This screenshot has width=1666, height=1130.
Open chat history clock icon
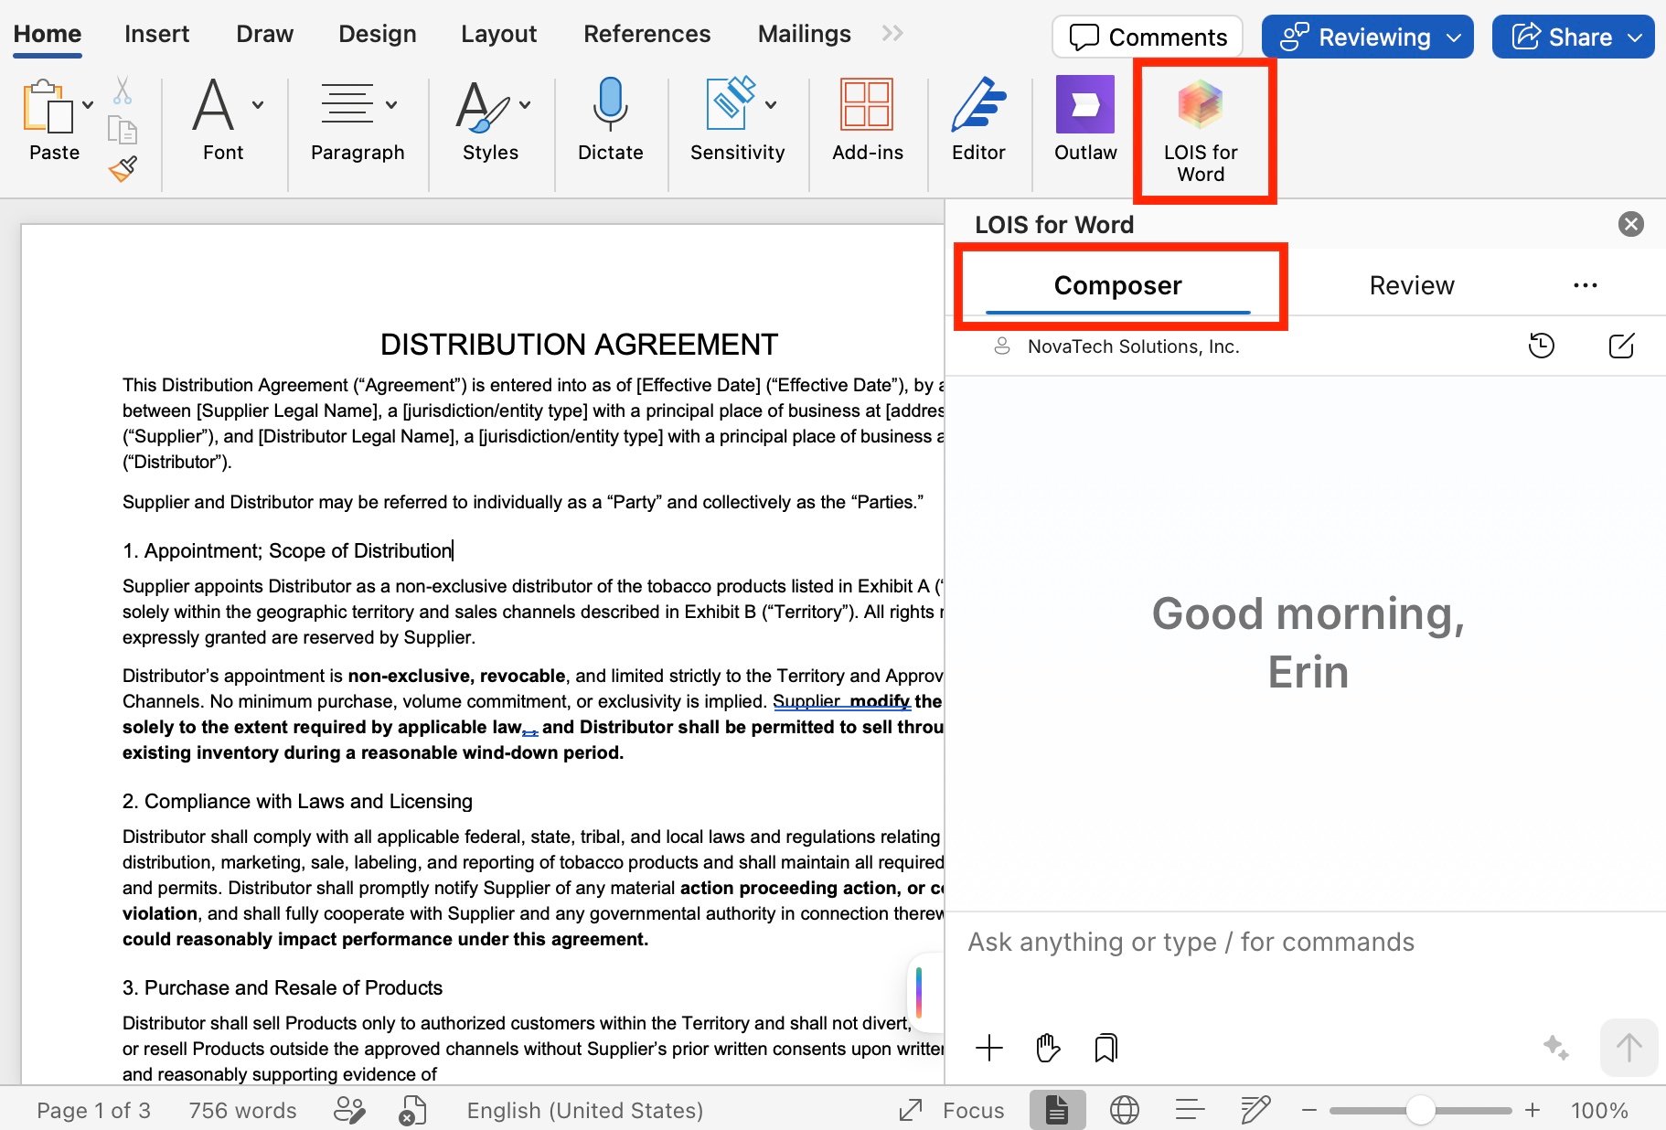click(1542, 346)
